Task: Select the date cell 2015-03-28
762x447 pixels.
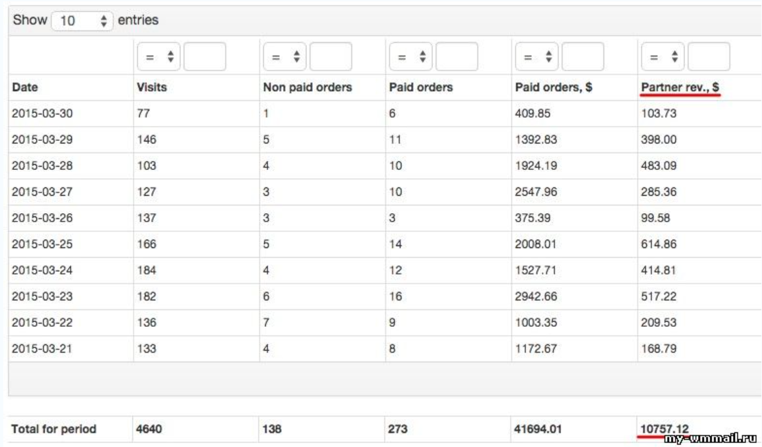Action: 42,165
